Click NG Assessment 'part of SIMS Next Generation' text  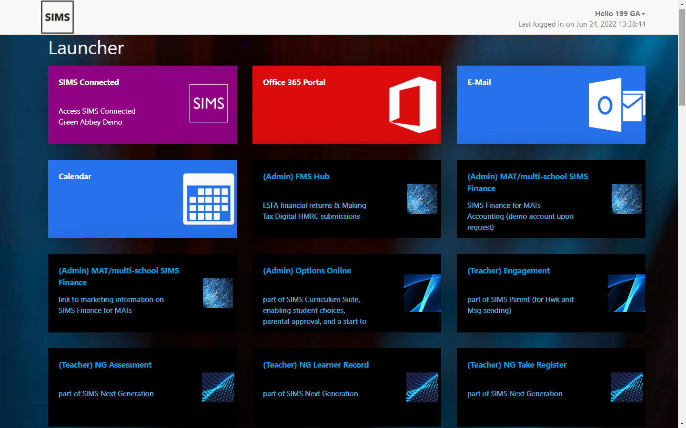point(106,394)
